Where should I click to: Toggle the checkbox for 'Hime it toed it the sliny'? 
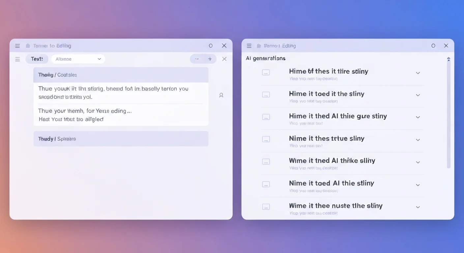(266, 95)
